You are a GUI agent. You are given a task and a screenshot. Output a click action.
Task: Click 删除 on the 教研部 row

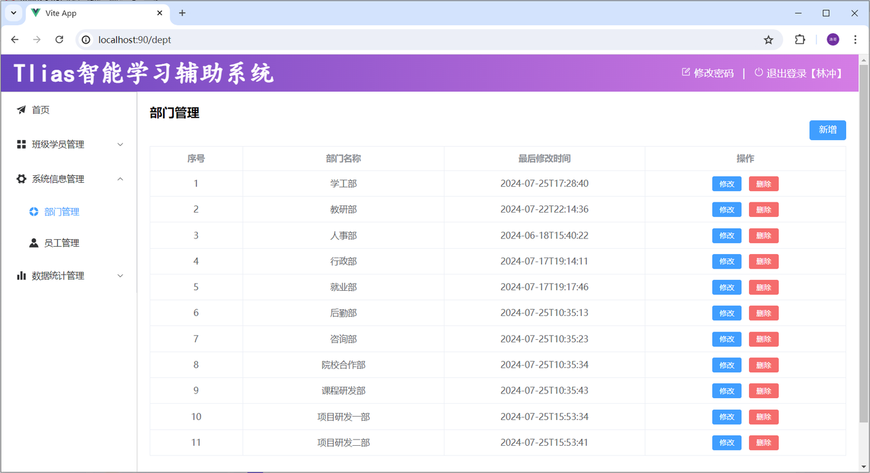tap(763, 209)
